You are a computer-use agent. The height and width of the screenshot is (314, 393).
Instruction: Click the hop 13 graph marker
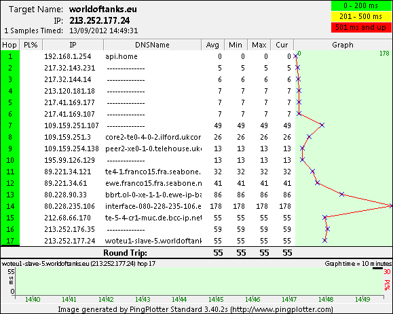[341, 194]
